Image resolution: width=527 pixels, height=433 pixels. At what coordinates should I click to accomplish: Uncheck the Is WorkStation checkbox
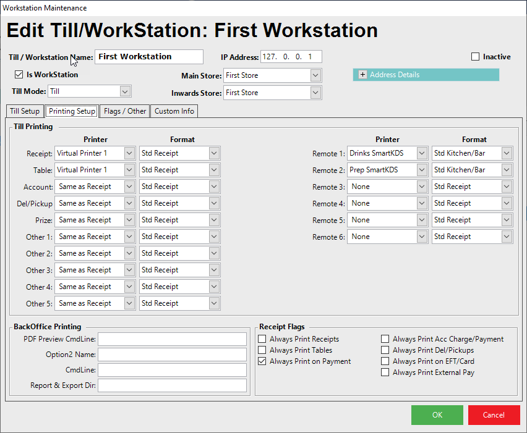pos(19,75)
